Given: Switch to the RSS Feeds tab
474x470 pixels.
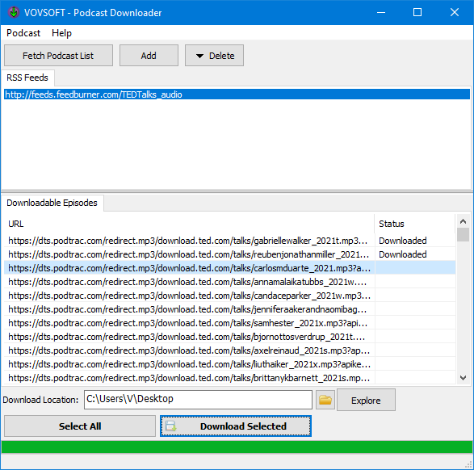Looking at the screenshot, I should (27, 78).
